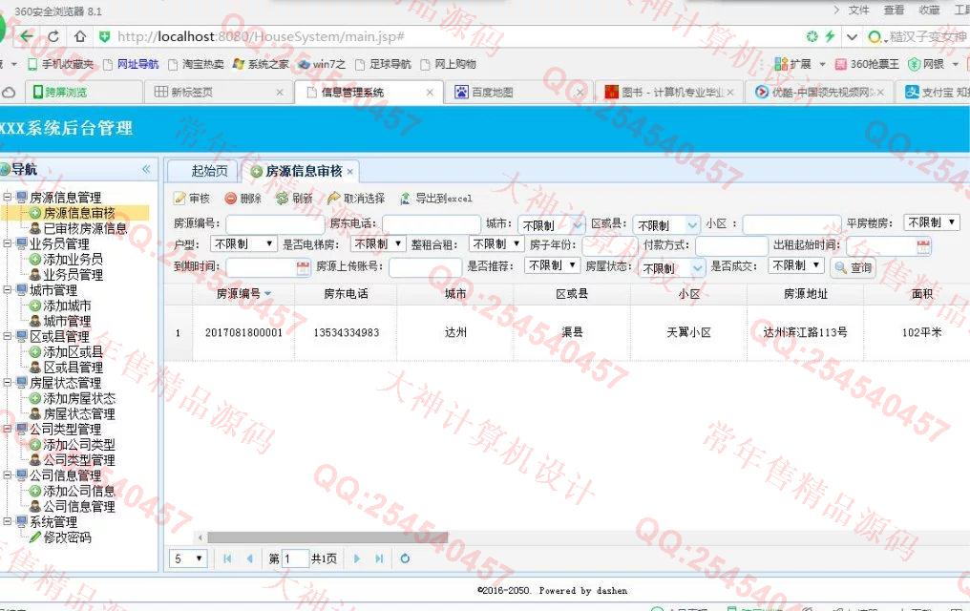Open the 是否电梯房 dropdown

[x=378, y=244]
